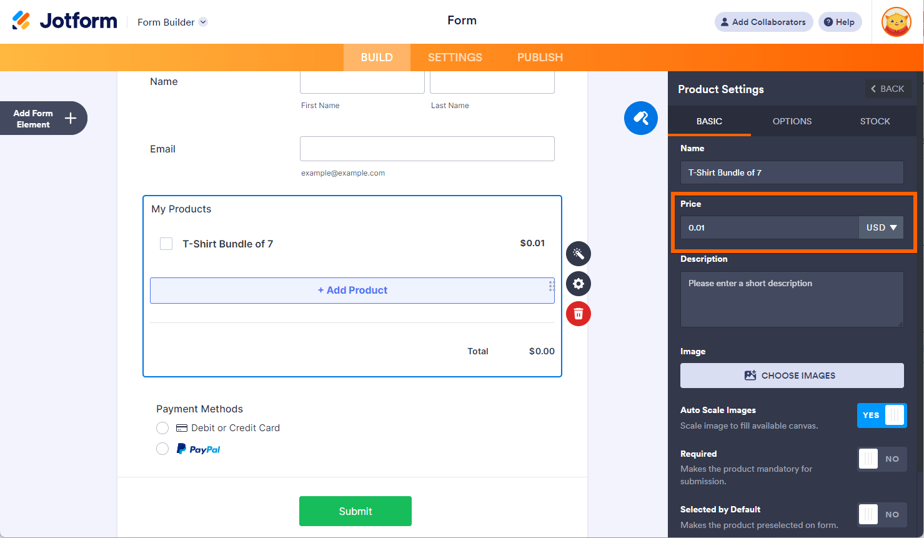
Task: Open the Help button
Action: [x=840, y=22]
